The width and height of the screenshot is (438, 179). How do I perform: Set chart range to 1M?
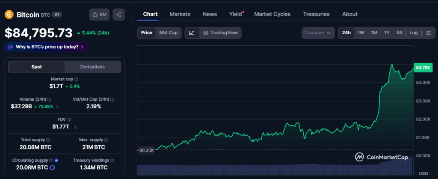coord(374,33)
